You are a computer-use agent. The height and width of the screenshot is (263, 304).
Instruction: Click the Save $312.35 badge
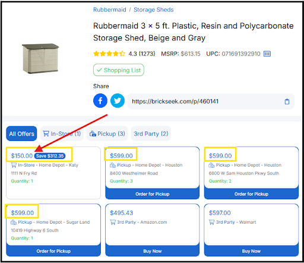click(x=50, y=156)
